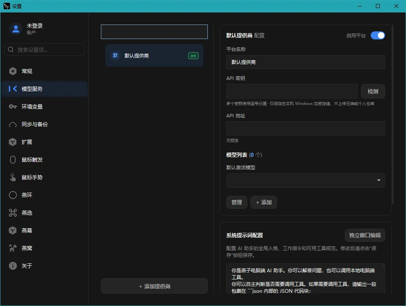Click the 无预览 text under API 地址
Image resolution: width=406 pixels, height=306 pixels.
pyautogui.click(x=232, y=140)
